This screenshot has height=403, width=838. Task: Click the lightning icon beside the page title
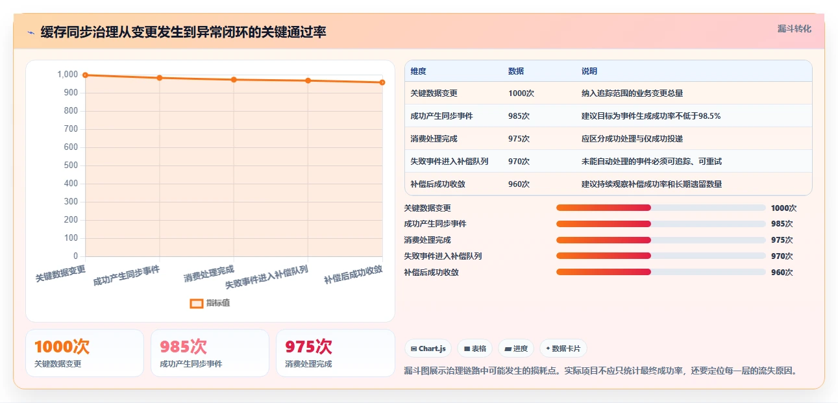coord(31,32)
